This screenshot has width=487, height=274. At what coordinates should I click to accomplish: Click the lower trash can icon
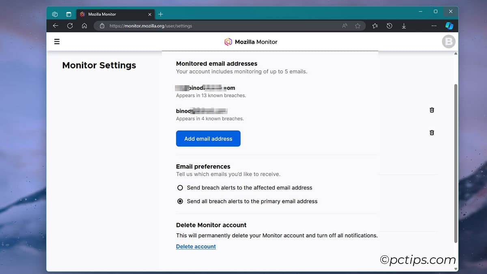click(x=432, y=133)
